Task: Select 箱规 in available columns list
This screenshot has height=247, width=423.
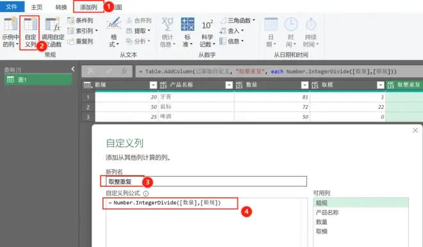Action: [361, 203]
